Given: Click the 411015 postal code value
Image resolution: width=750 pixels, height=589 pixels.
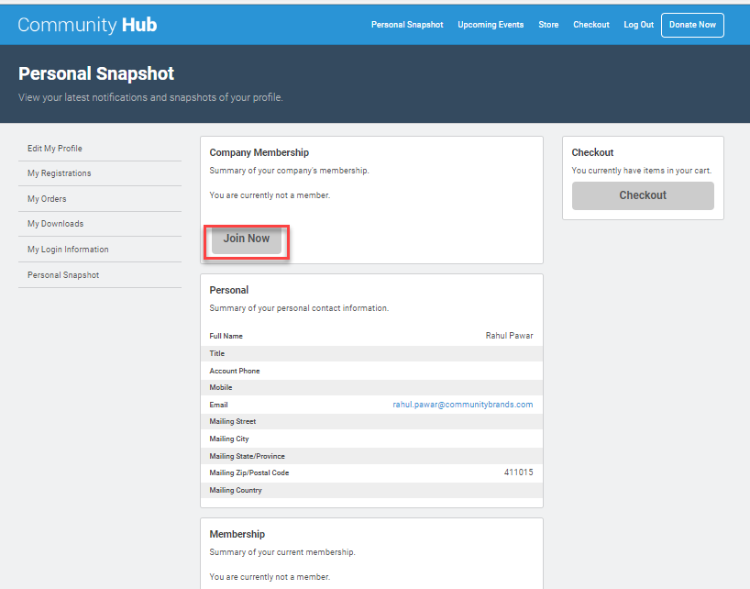Looking at the screenshot, I should coord(518,472).
